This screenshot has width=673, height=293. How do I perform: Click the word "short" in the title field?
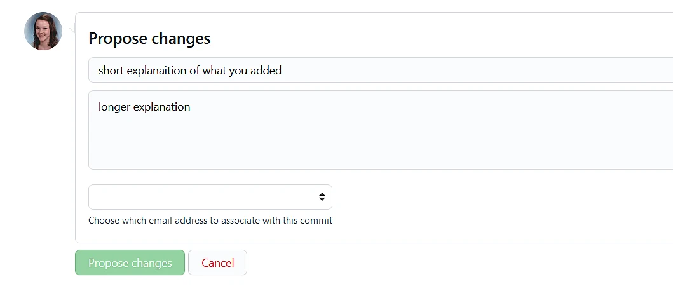click(x=111, y=71)
